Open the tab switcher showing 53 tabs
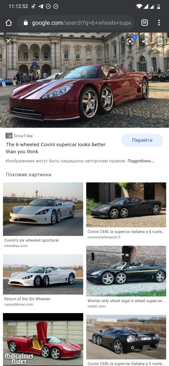This screenshot has height=366, width=169. (145, 23)
